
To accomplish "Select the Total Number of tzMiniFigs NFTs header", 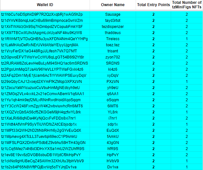I will tap(187, 5).
